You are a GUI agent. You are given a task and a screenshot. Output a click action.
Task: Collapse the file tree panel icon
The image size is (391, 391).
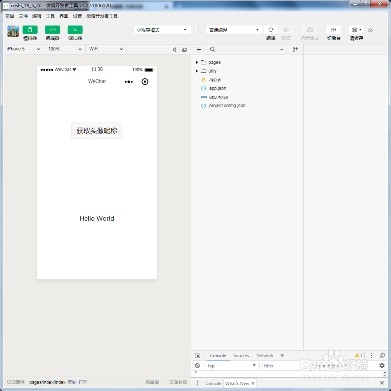coord(295,49)
